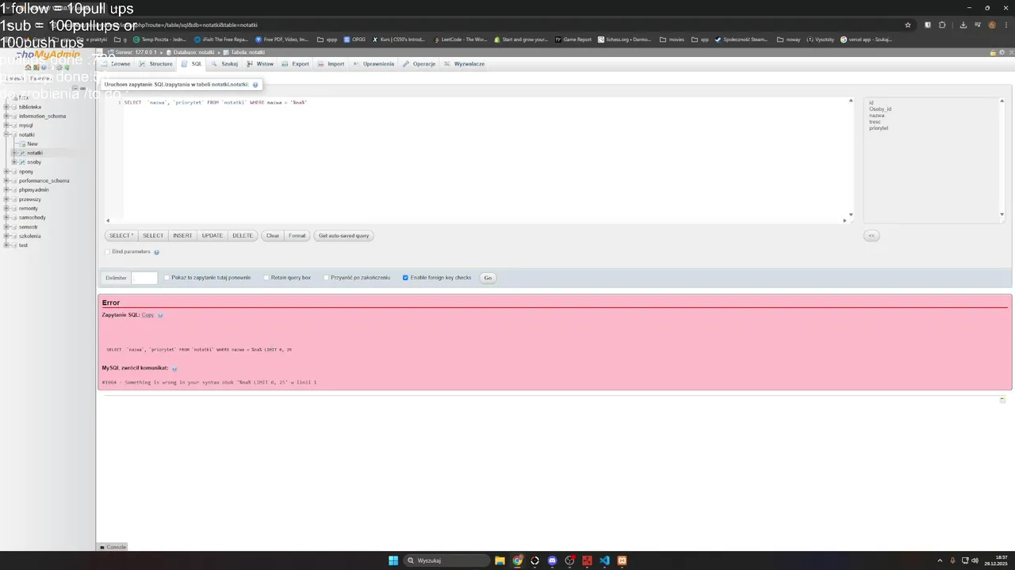This screenshot has height=570, width=1015.
Task: Clear the SQL query box
Action: [x=272, y=235]
